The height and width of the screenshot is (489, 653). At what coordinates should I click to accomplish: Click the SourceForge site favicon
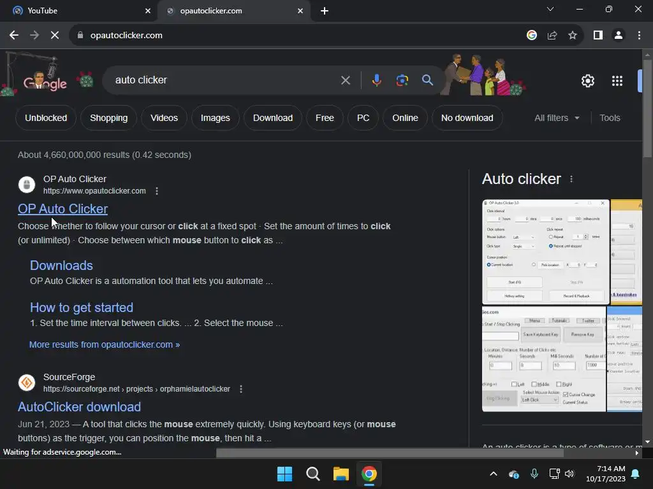[x=27, y=382]
